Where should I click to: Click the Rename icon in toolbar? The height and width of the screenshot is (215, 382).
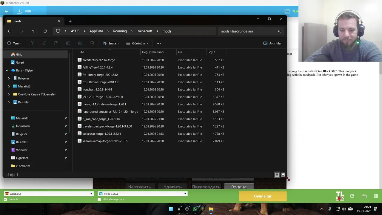(68, 43)
